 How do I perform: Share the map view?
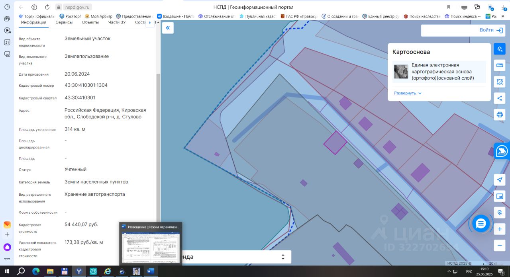[500, 98]
